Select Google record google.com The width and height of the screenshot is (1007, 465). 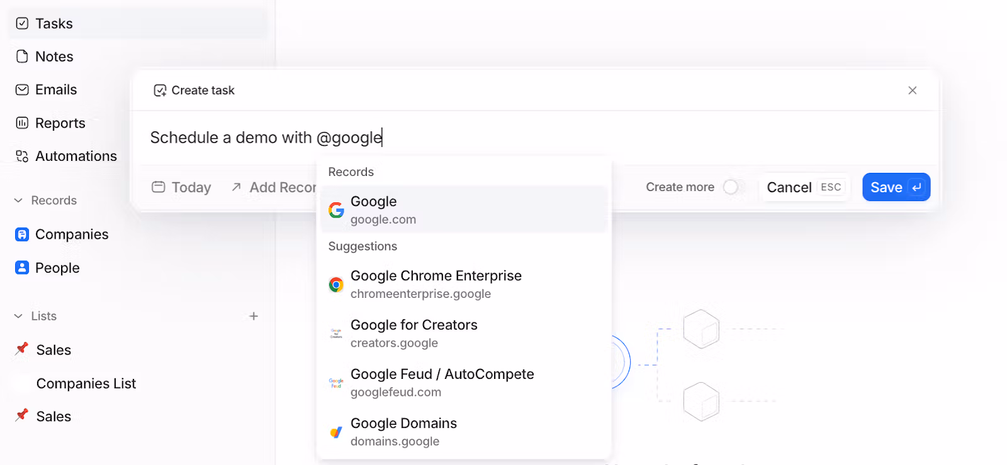point(464,210)
